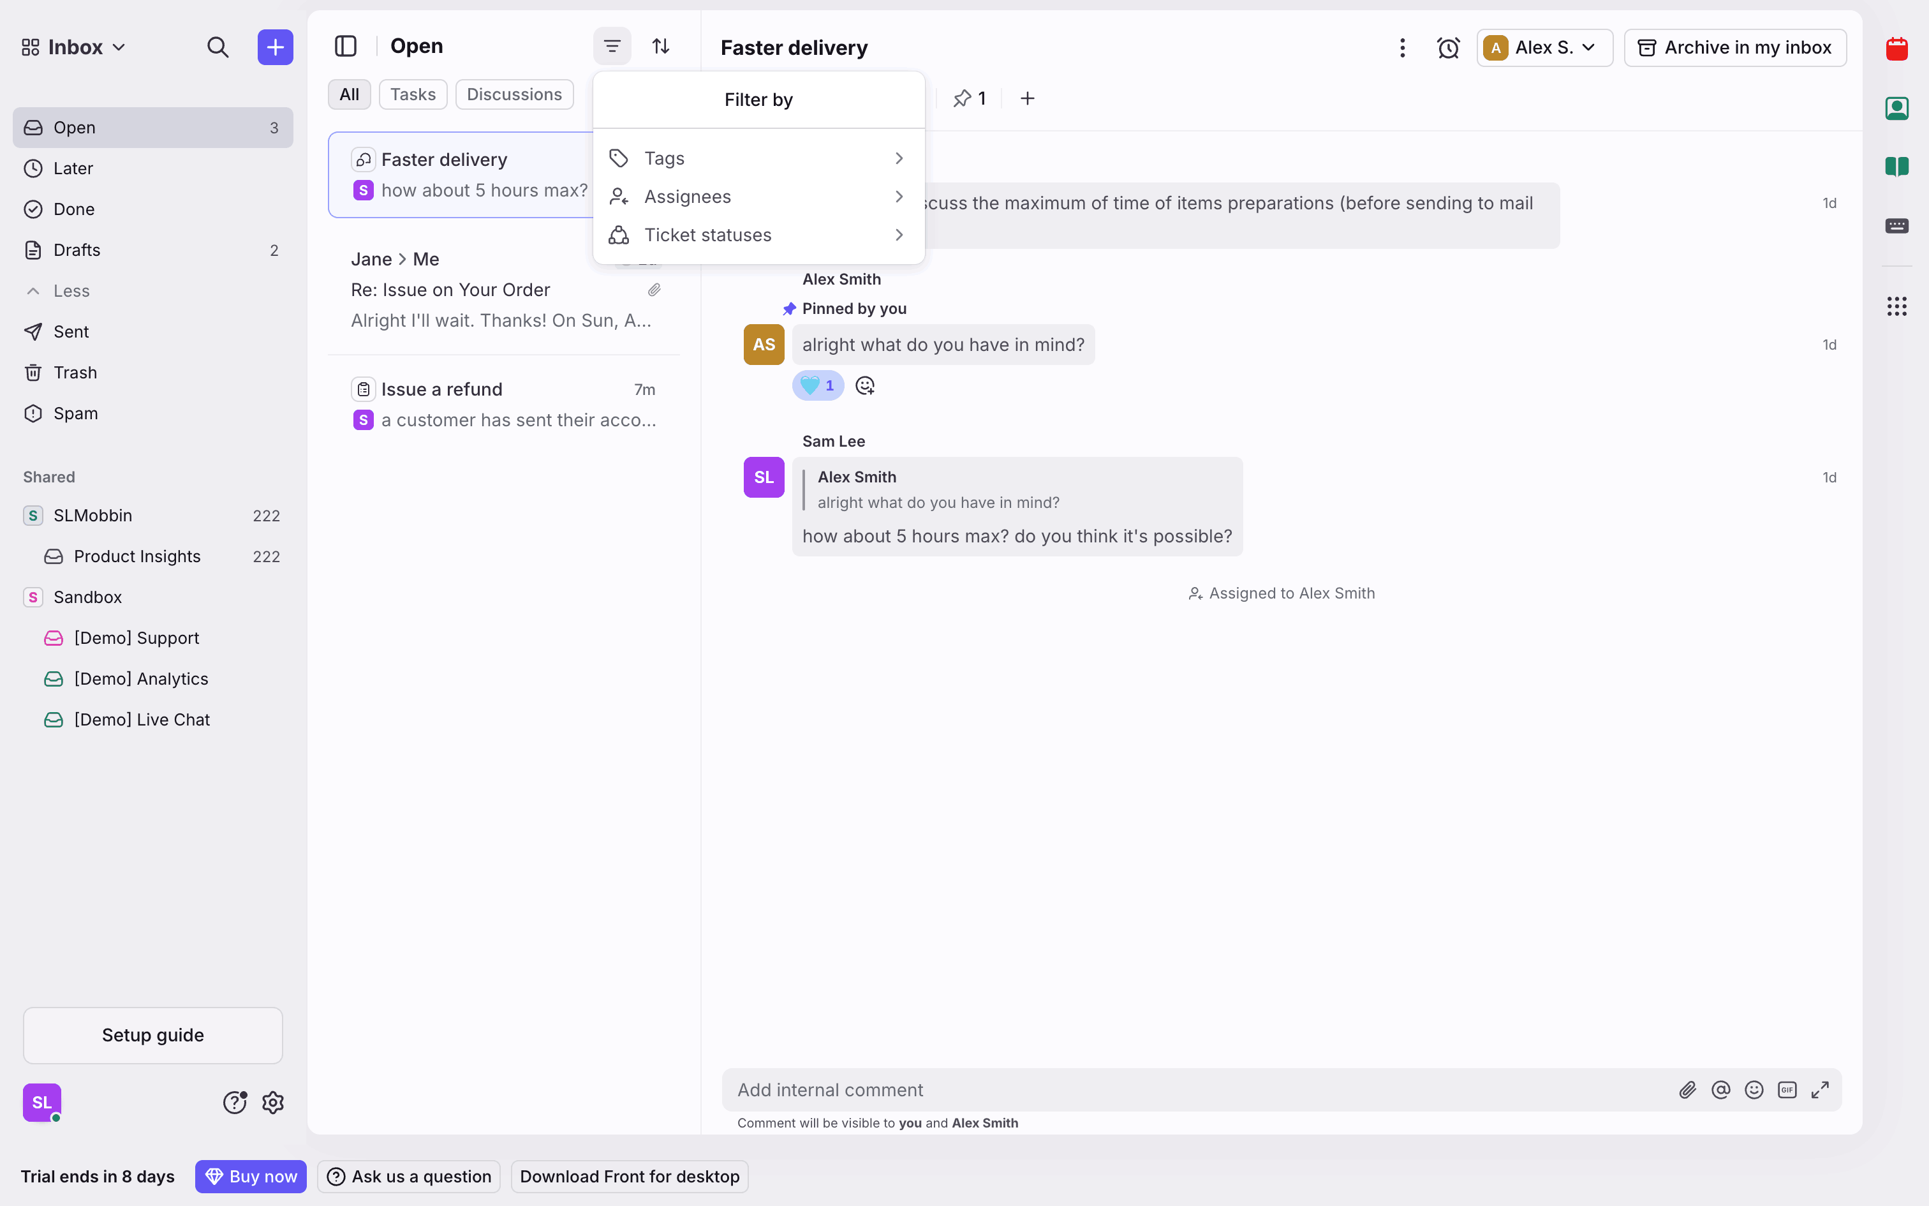Viewport: 1929px width, 1206px height.
Task: Attach a file with the paperclip icon
Action: click(1687, 1090)
